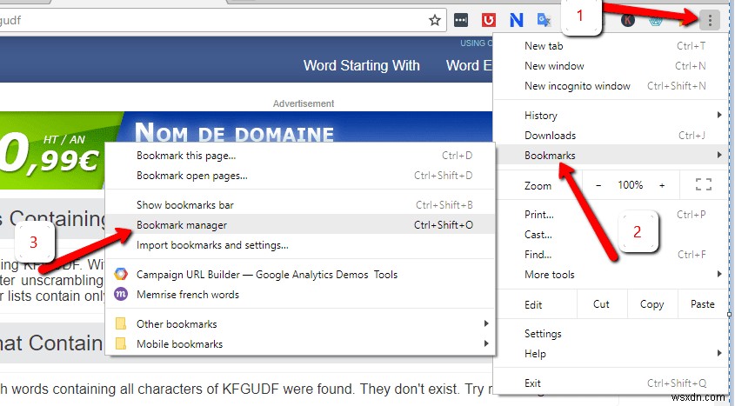Screen dimensions: 735x406
Task: Open Settings from Chrome menu
Action: coord(611,334)
